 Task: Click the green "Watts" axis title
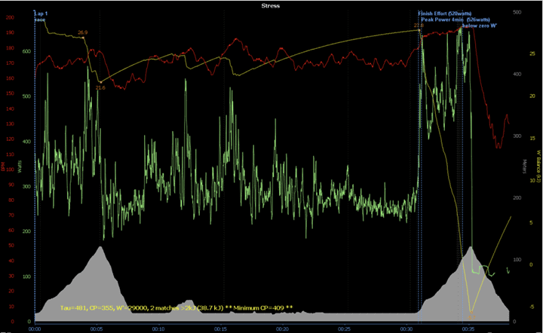tap(20, 166)
